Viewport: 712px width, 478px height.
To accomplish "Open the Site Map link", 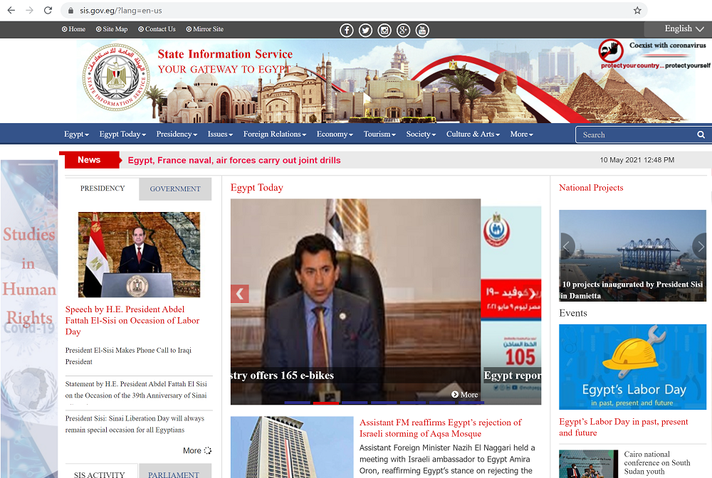I will pos(112,29).
